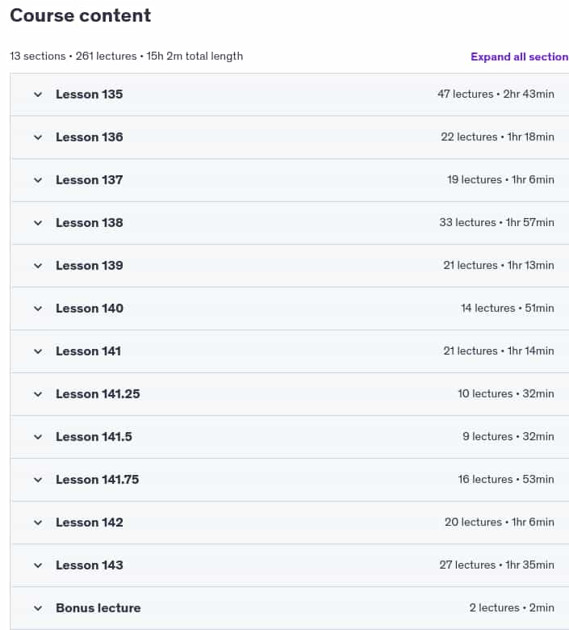Expand the Lesson 136 section chevron
The width and height of the screenshot is (569, 630).
[38, 138]
